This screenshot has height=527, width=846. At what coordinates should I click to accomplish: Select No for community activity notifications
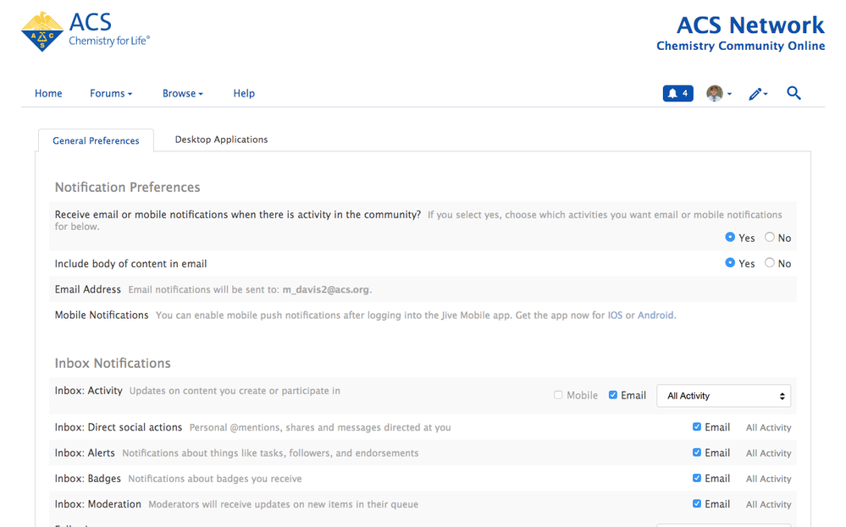click(770, 238)
